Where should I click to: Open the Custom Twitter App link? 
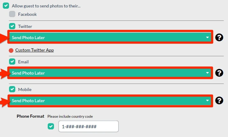coord(34,50)
